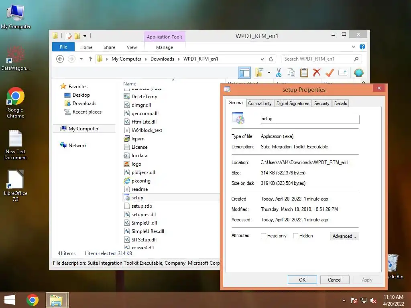Click into the Search WPDT_RTM_en1 field

(317, 59)
